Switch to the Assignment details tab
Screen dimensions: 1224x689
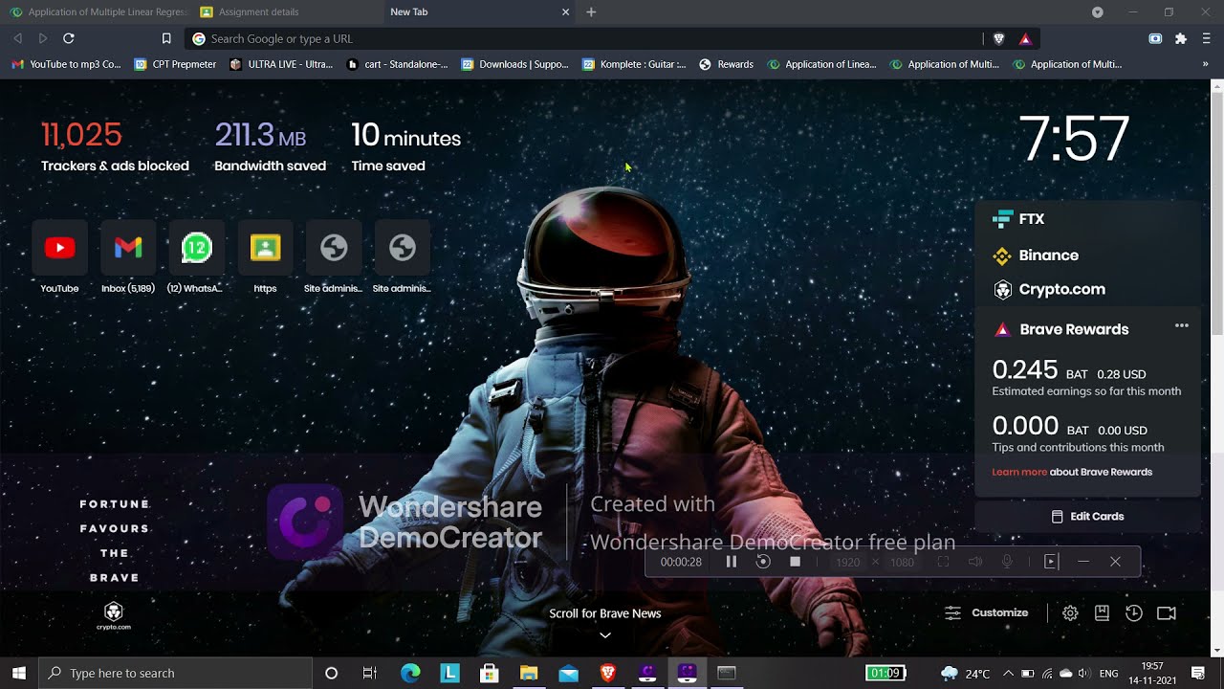285,12
